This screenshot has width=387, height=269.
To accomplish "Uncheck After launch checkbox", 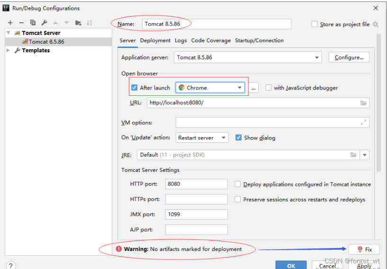I will point(134,87).
